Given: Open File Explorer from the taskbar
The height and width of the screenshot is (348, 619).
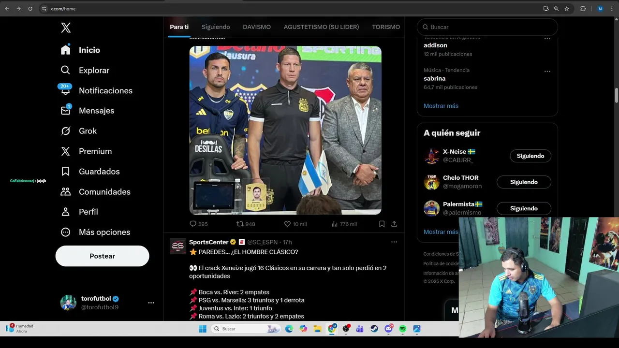Looking at the screenshot, I should pos(317,329).
